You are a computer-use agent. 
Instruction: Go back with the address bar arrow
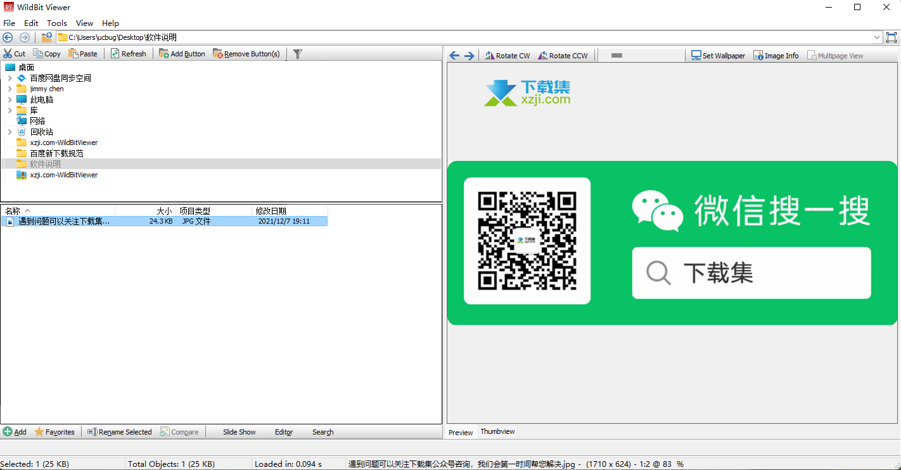click(x=8, y=37)
